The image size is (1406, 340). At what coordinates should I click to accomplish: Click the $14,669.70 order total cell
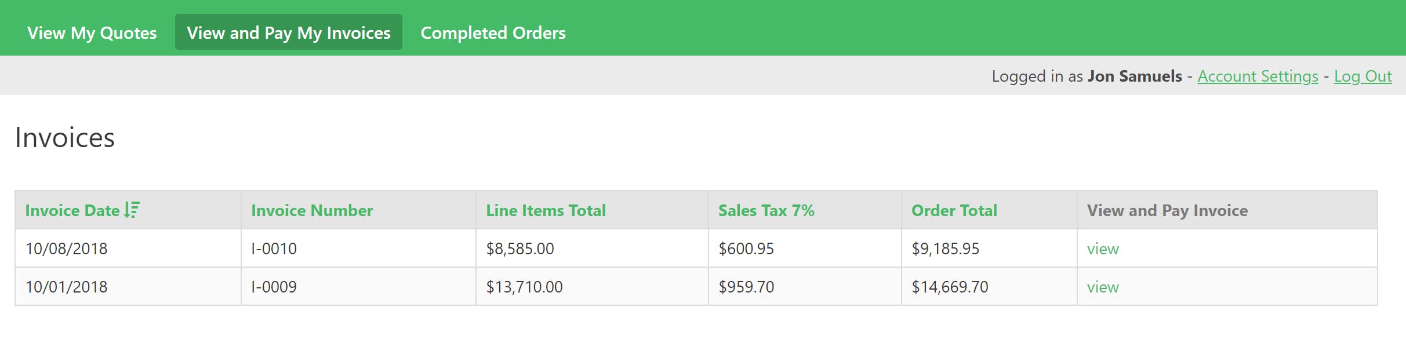click(989, 287)
